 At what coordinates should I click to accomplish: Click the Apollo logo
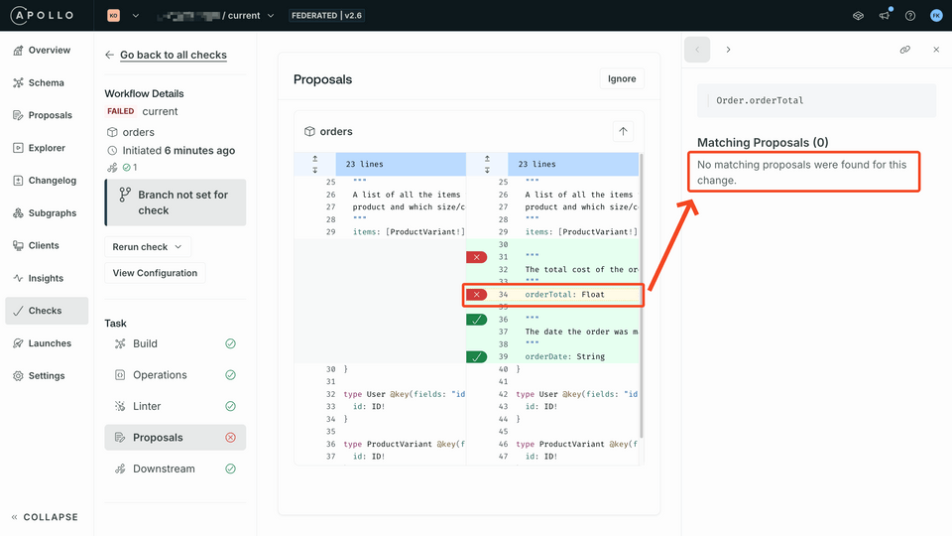43,15
